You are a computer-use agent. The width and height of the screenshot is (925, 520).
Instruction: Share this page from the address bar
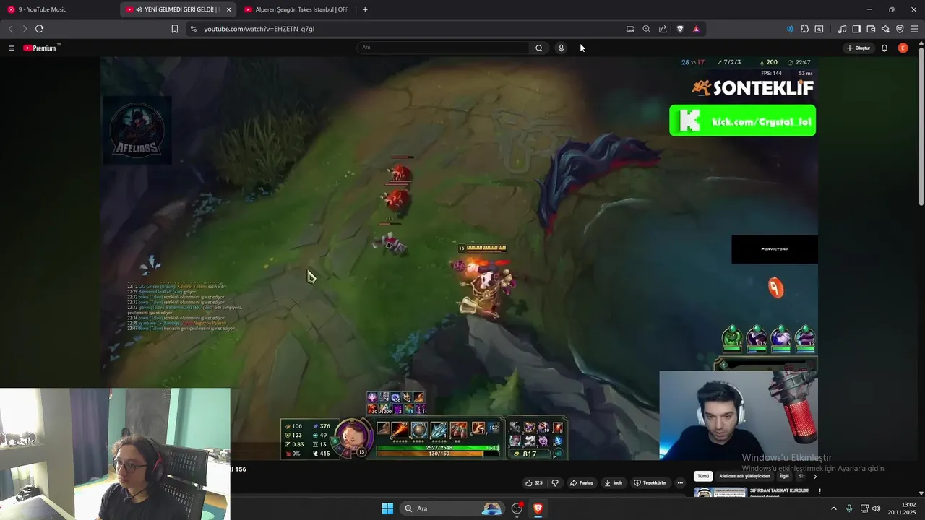pyautogui.click(x=663, y=29)
